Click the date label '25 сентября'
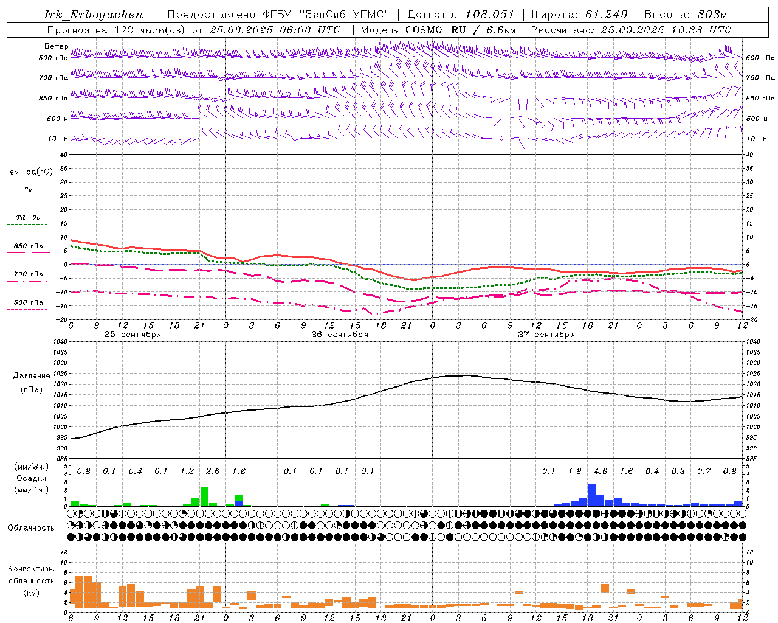778x623 pixels. coord(133,335)
